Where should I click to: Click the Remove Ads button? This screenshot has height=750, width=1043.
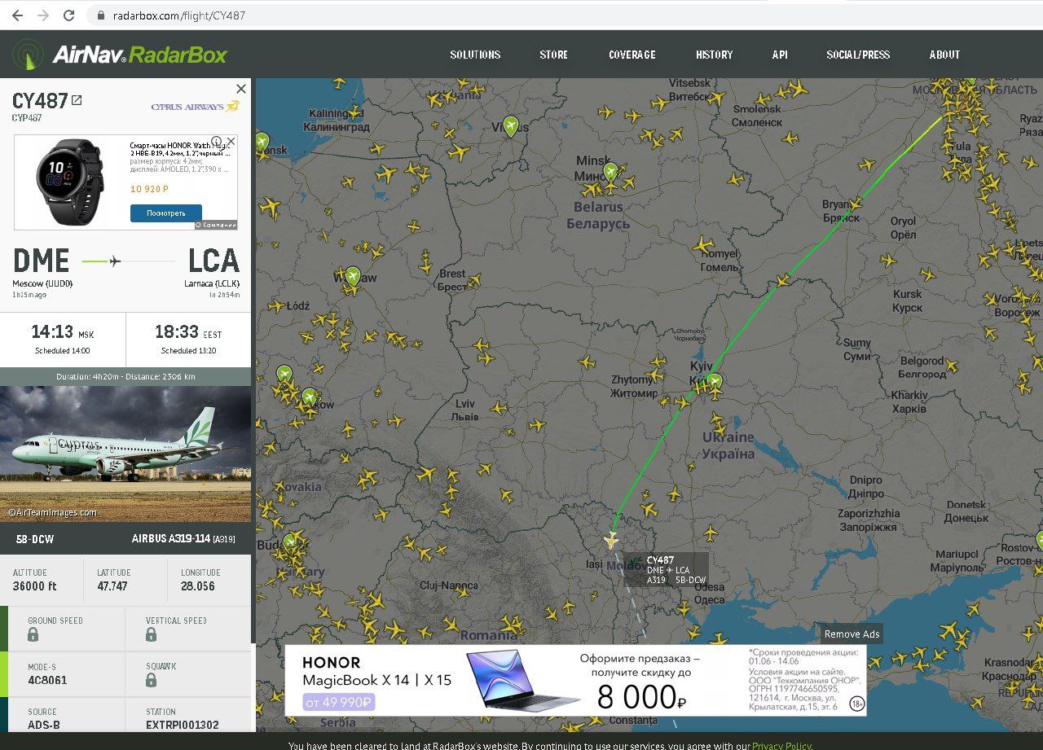point(852,634)
